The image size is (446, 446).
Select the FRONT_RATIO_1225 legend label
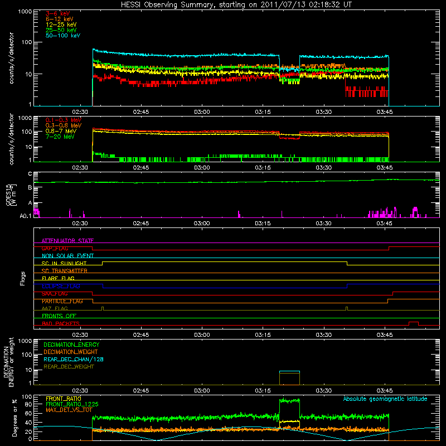point(72,404)
